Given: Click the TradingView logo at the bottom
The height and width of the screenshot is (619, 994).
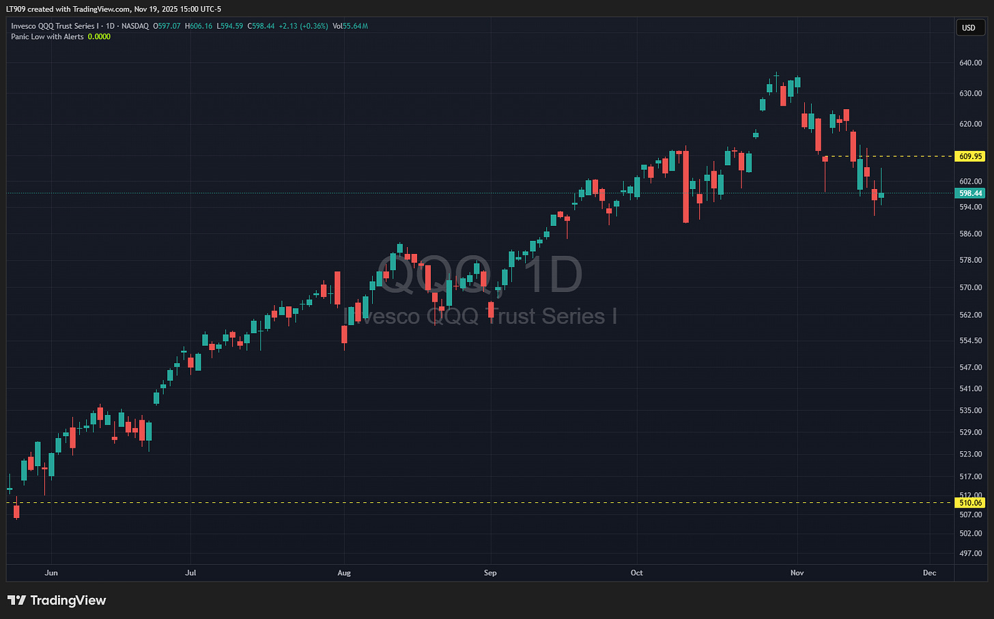Looking at the screenshot, I should click(x=57, y=601).
